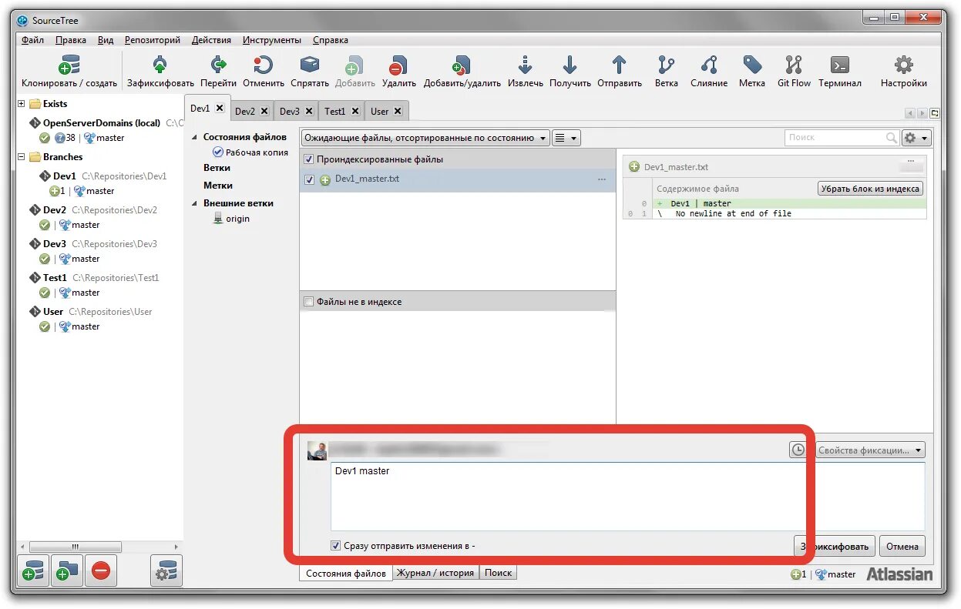Click the add-folder icon at bottom left
Screen dimensions: 961x609
[x=67, y=571]
